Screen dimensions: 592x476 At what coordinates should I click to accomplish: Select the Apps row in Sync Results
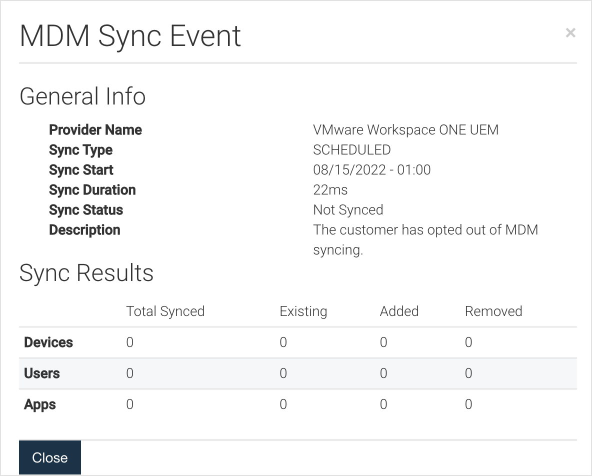[x=40, y=404]
